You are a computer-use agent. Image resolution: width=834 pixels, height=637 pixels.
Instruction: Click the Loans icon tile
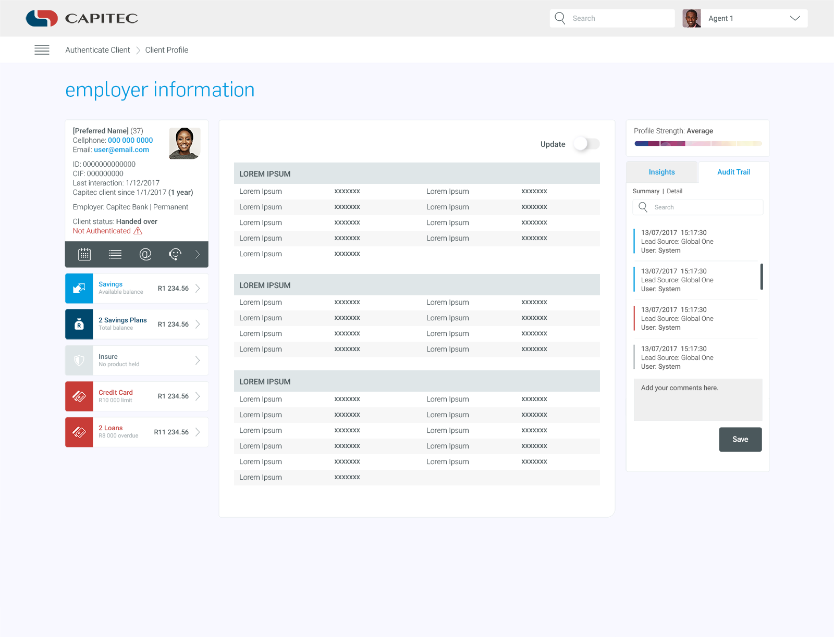pyautogui.click(x=79, y=432)
